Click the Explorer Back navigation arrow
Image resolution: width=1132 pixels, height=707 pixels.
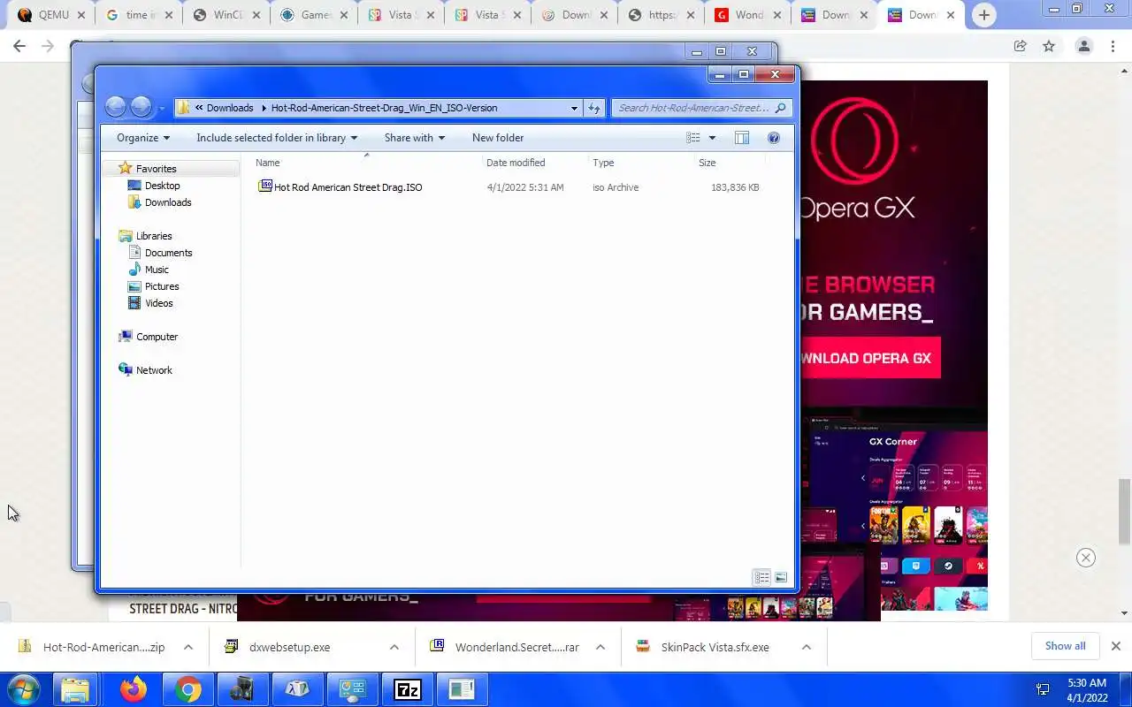point(115,107)
